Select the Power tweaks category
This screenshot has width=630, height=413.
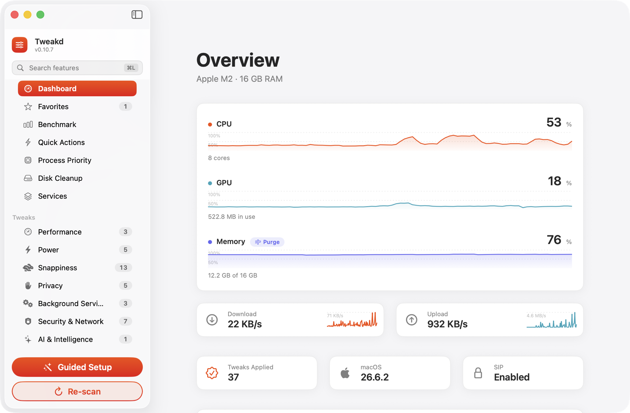point(77,250)
